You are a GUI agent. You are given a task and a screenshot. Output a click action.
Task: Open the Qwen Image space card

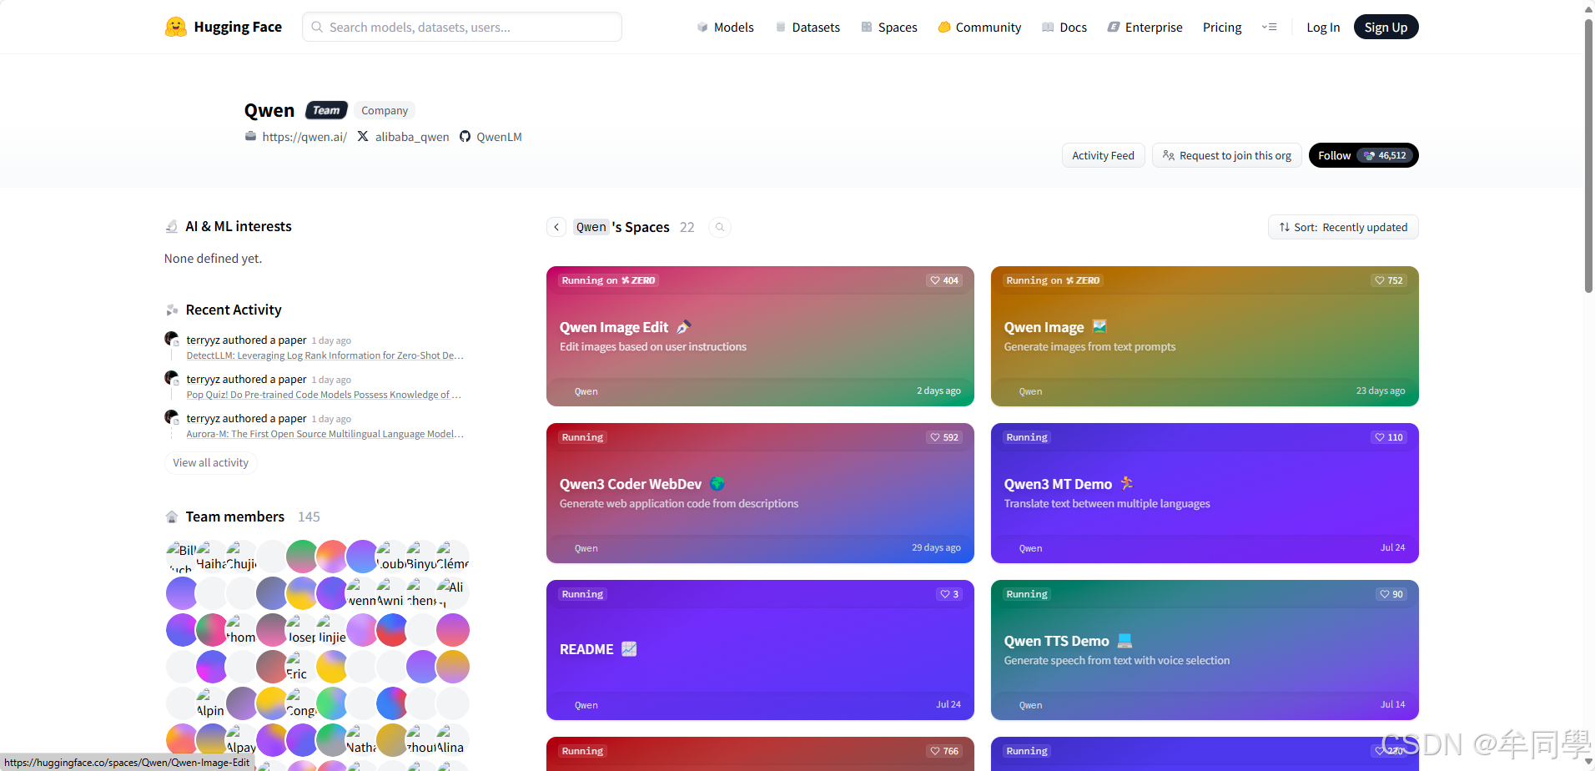[1205, 336]
